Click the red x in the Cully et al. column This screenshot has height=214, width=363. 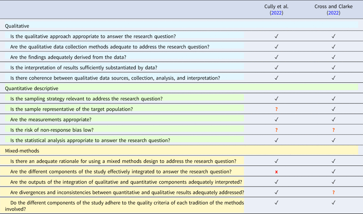tap(276, 172)
